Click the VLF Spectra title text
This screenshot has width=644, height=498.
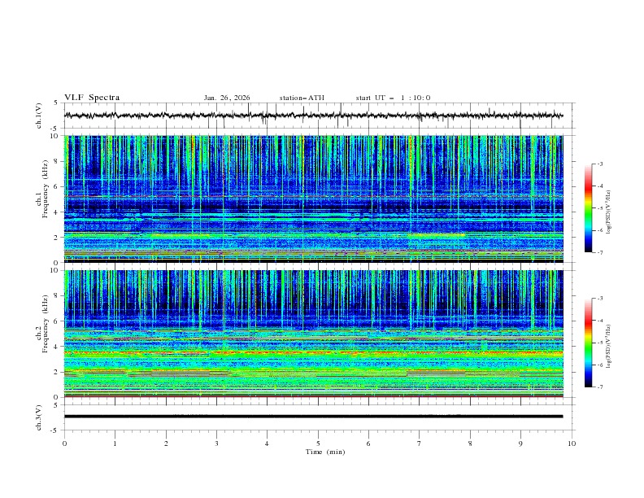click(92, 98)
